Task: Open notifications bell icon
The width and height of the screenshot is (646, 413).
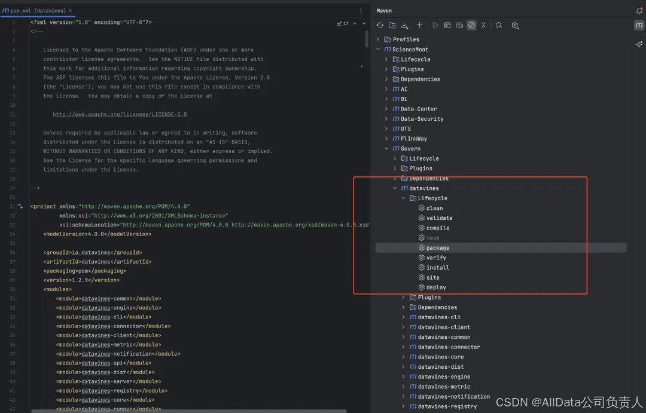Action: (639, 11)
